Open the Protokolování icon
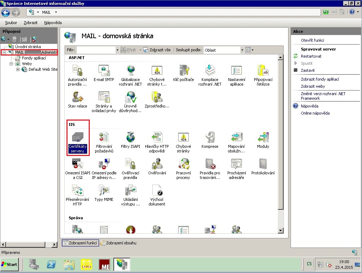The width and height of the screenshot is (362, 273). (x=263, y=164)
